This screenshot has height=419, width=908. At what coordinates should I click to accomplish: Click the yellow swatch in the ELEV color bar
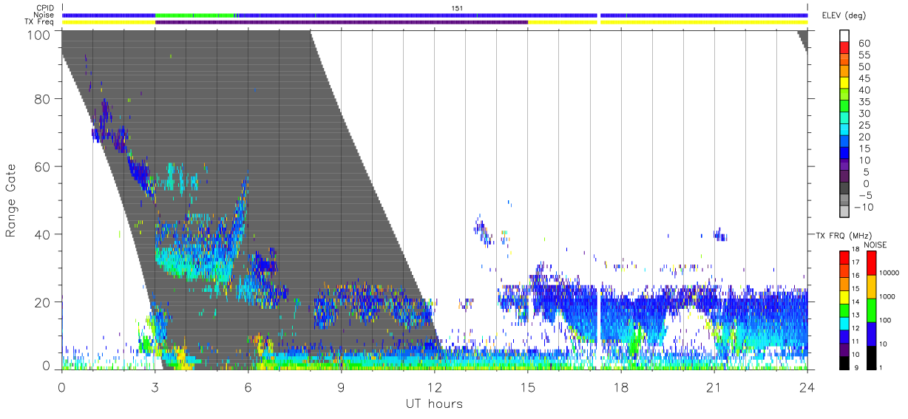coord(844,84)
